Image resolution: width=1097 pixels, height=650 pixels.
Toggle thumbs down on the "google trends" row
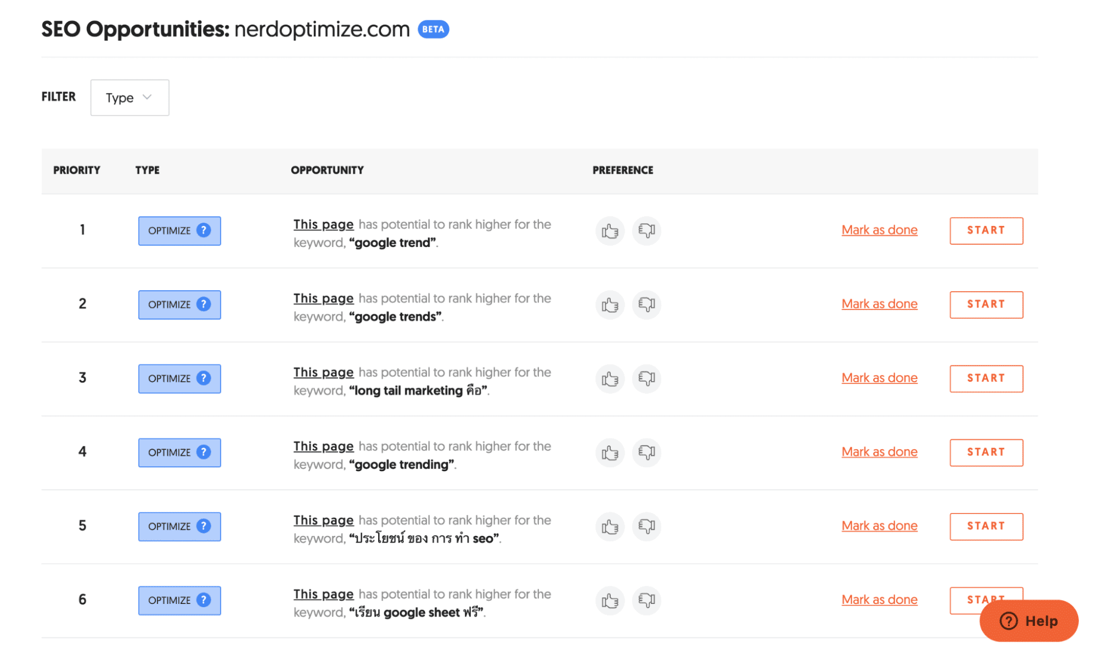[x=646, y=305]
